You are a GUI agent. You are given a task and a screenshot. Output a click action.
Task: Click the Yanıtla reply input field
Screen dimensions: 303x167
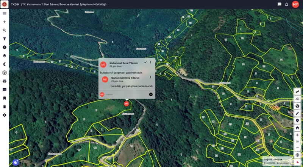pos(127,94)
